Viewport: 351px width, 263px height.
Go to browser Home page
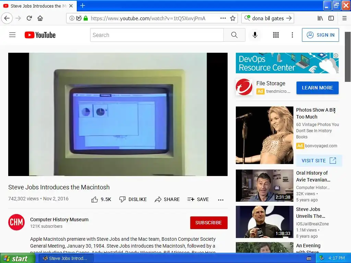(40, 18)
